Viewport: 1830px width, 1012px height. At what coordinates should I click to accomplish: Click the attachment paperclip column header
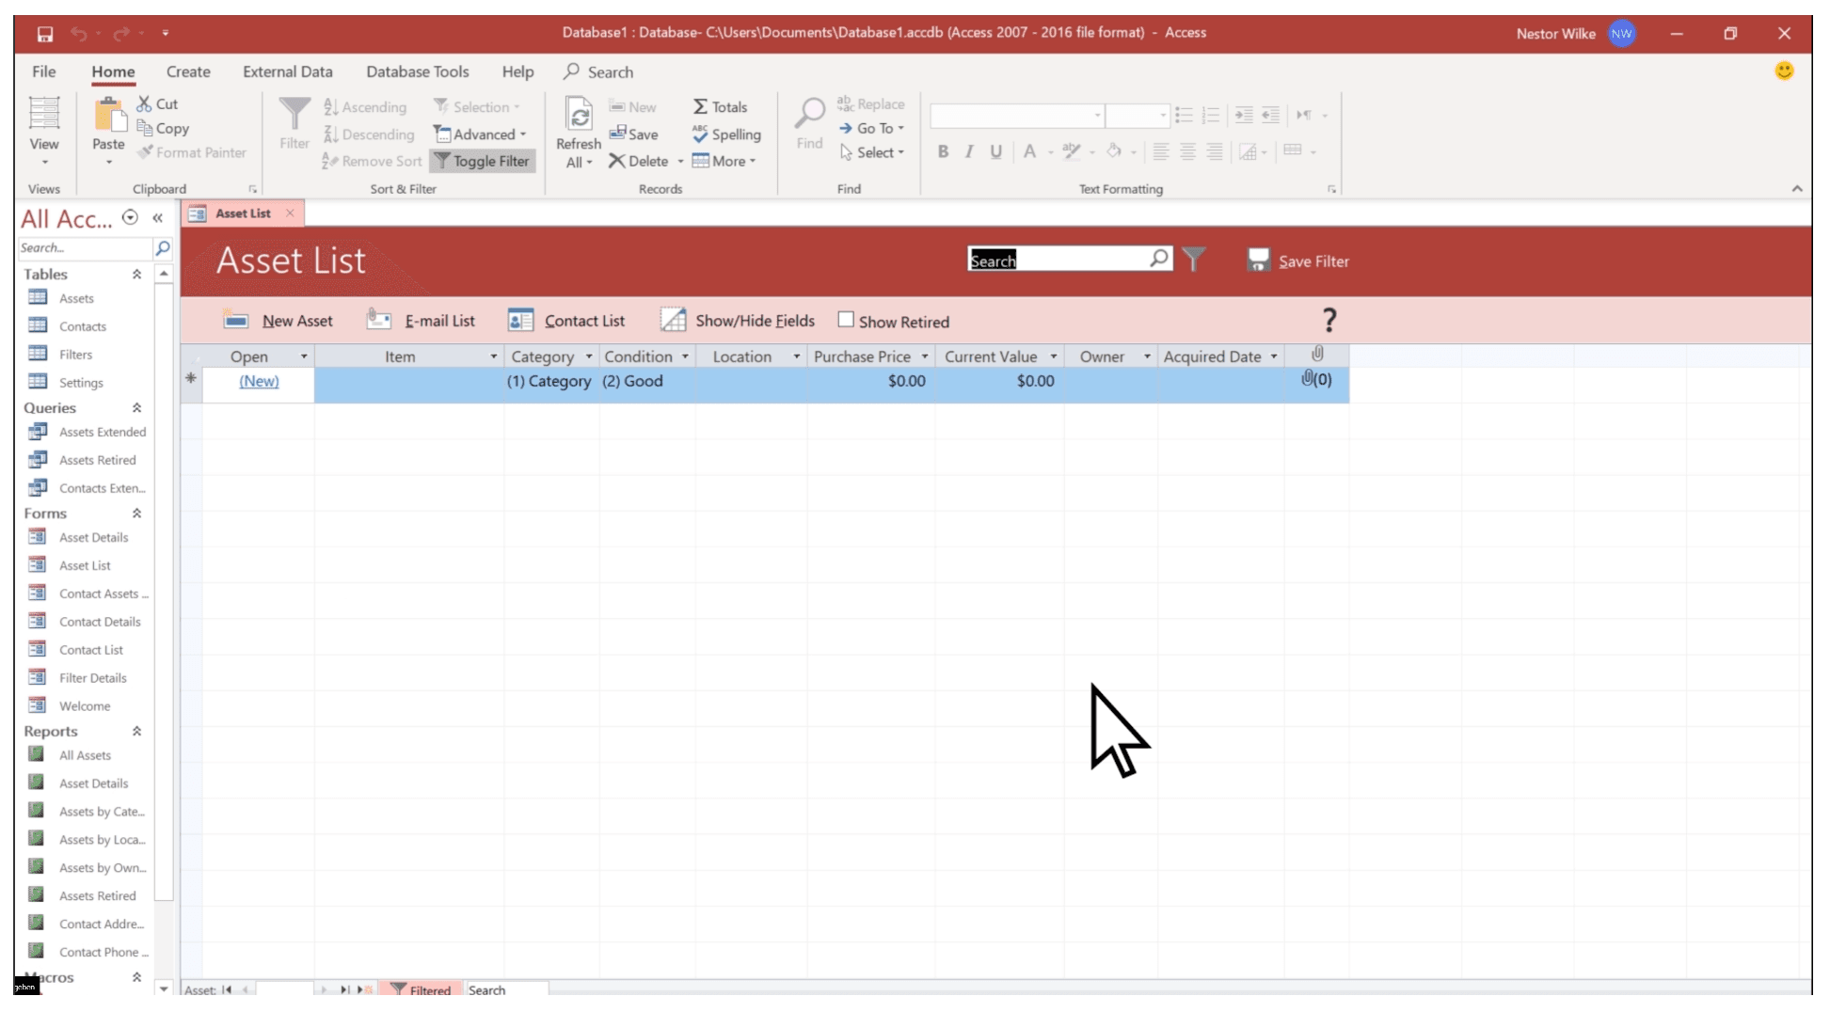[1317, 355]
